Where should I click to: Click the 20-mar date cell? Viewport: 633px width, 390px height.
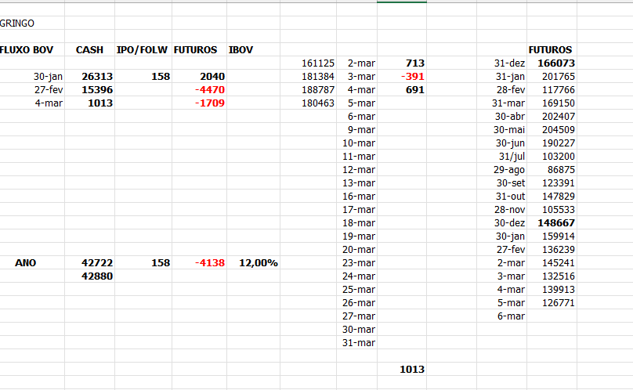[x=359, y=250]
